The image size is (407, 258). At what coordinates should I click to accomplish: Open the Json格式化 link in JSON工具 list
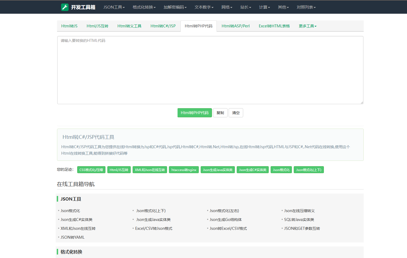pyautogui.click(x=70, y=211)
